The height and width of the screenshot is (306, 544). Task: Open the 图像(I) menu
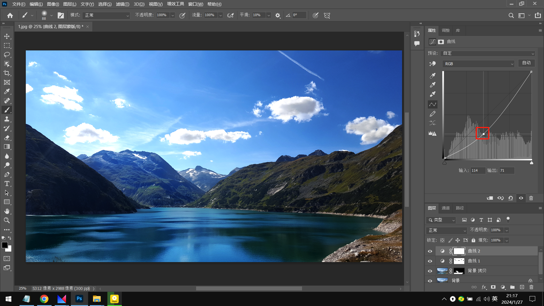(x=53, y=4)
